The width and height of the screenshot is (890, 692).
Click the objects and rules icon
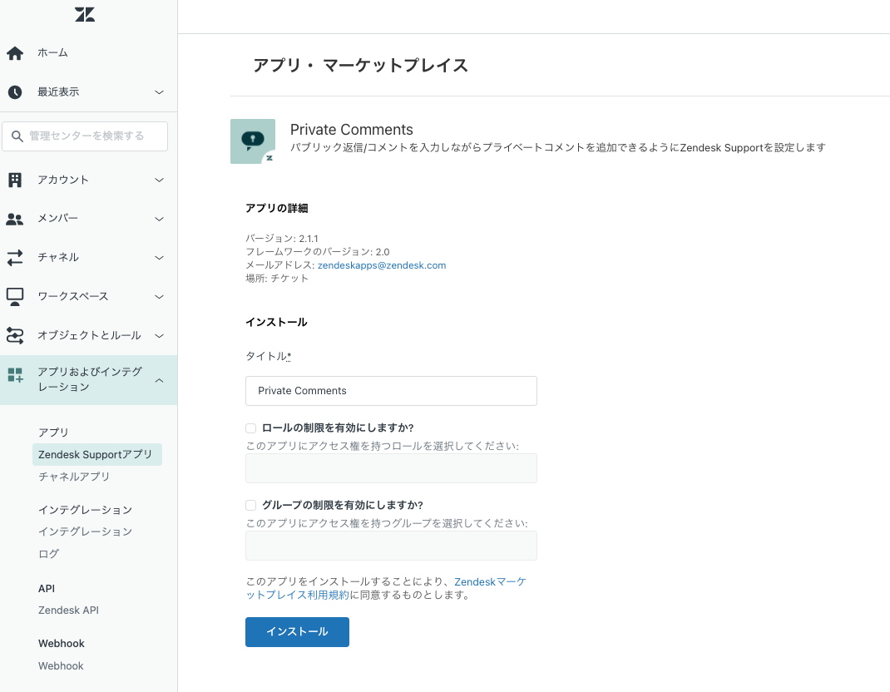(x=15, y=335)
